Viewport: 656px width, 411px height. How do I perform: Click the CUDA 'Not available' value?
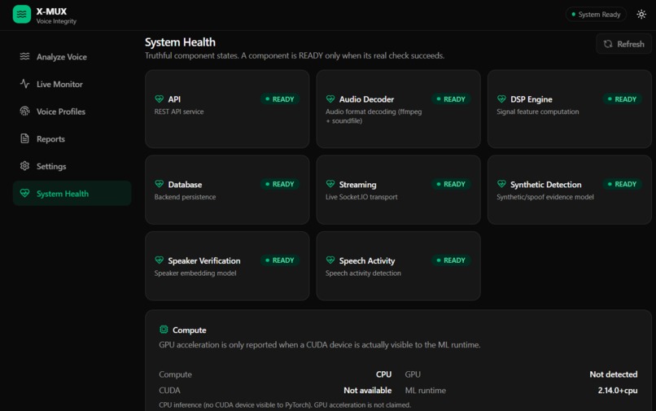coord(368,390)
